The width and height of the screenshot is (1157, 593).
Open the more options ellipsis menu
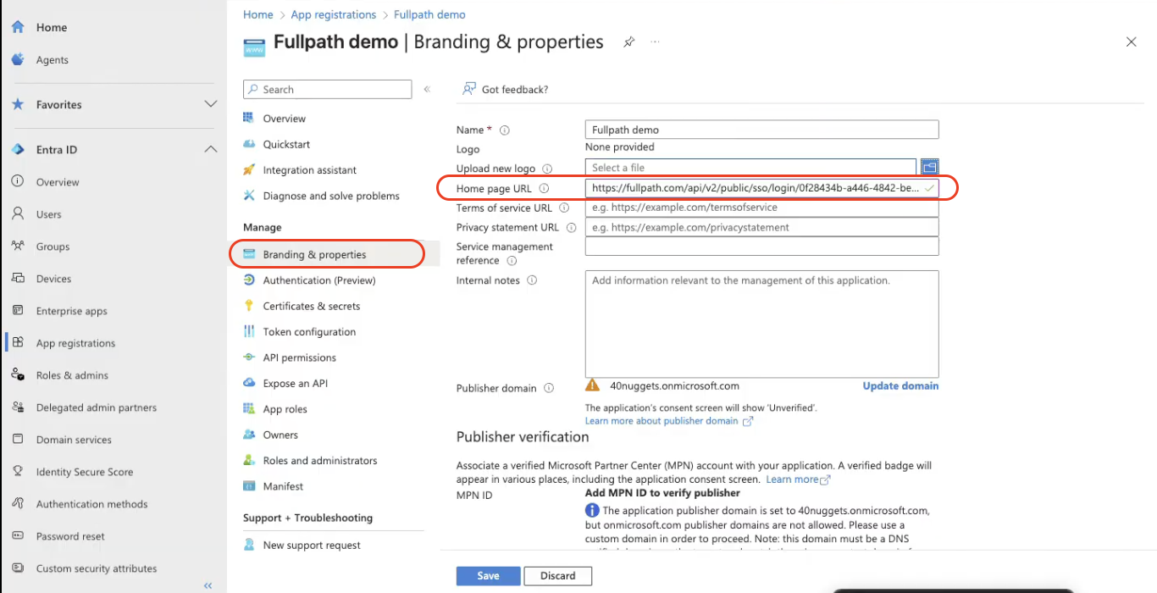point(655,42)
